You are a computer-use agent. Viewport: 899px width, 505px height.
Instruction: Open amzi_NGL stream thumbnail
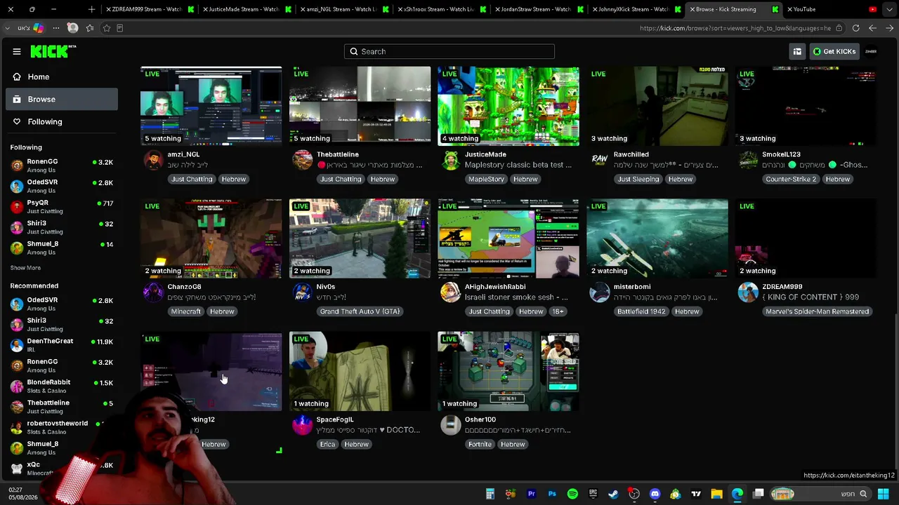tap(211, 106)
